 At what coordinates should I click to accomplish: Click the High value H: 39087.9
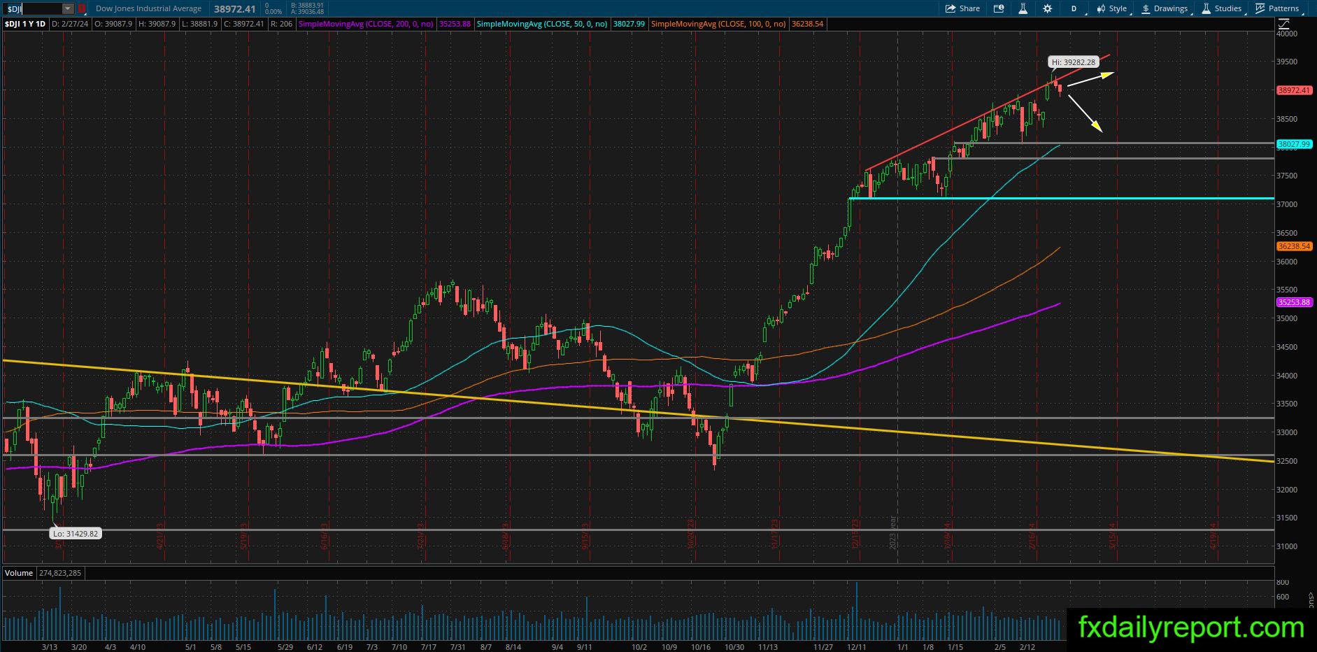157,24
